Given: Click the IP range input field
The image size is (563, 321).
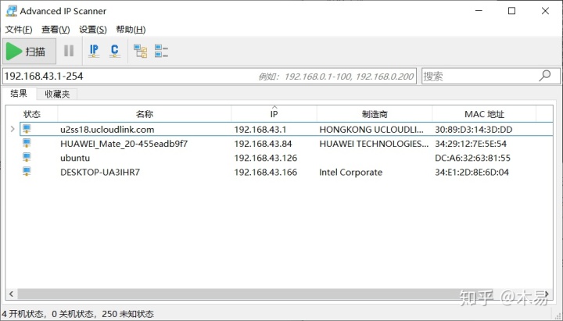Looking at the screenshot, I should [210, 76].
